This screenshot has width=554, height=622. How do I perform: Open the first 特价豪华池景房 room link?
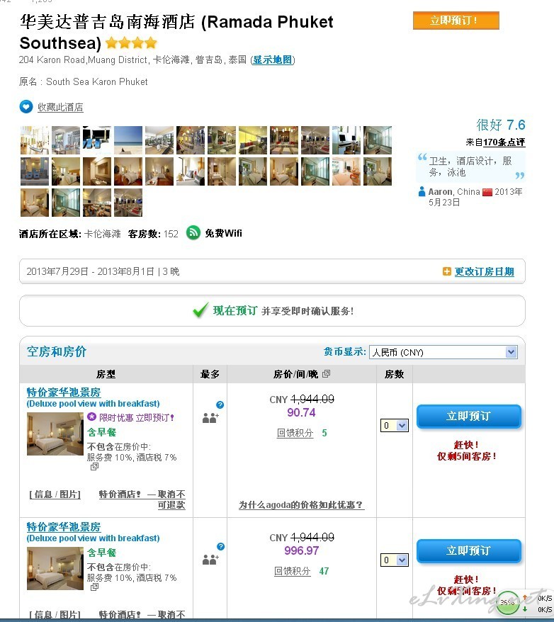[x=64, y=392]
